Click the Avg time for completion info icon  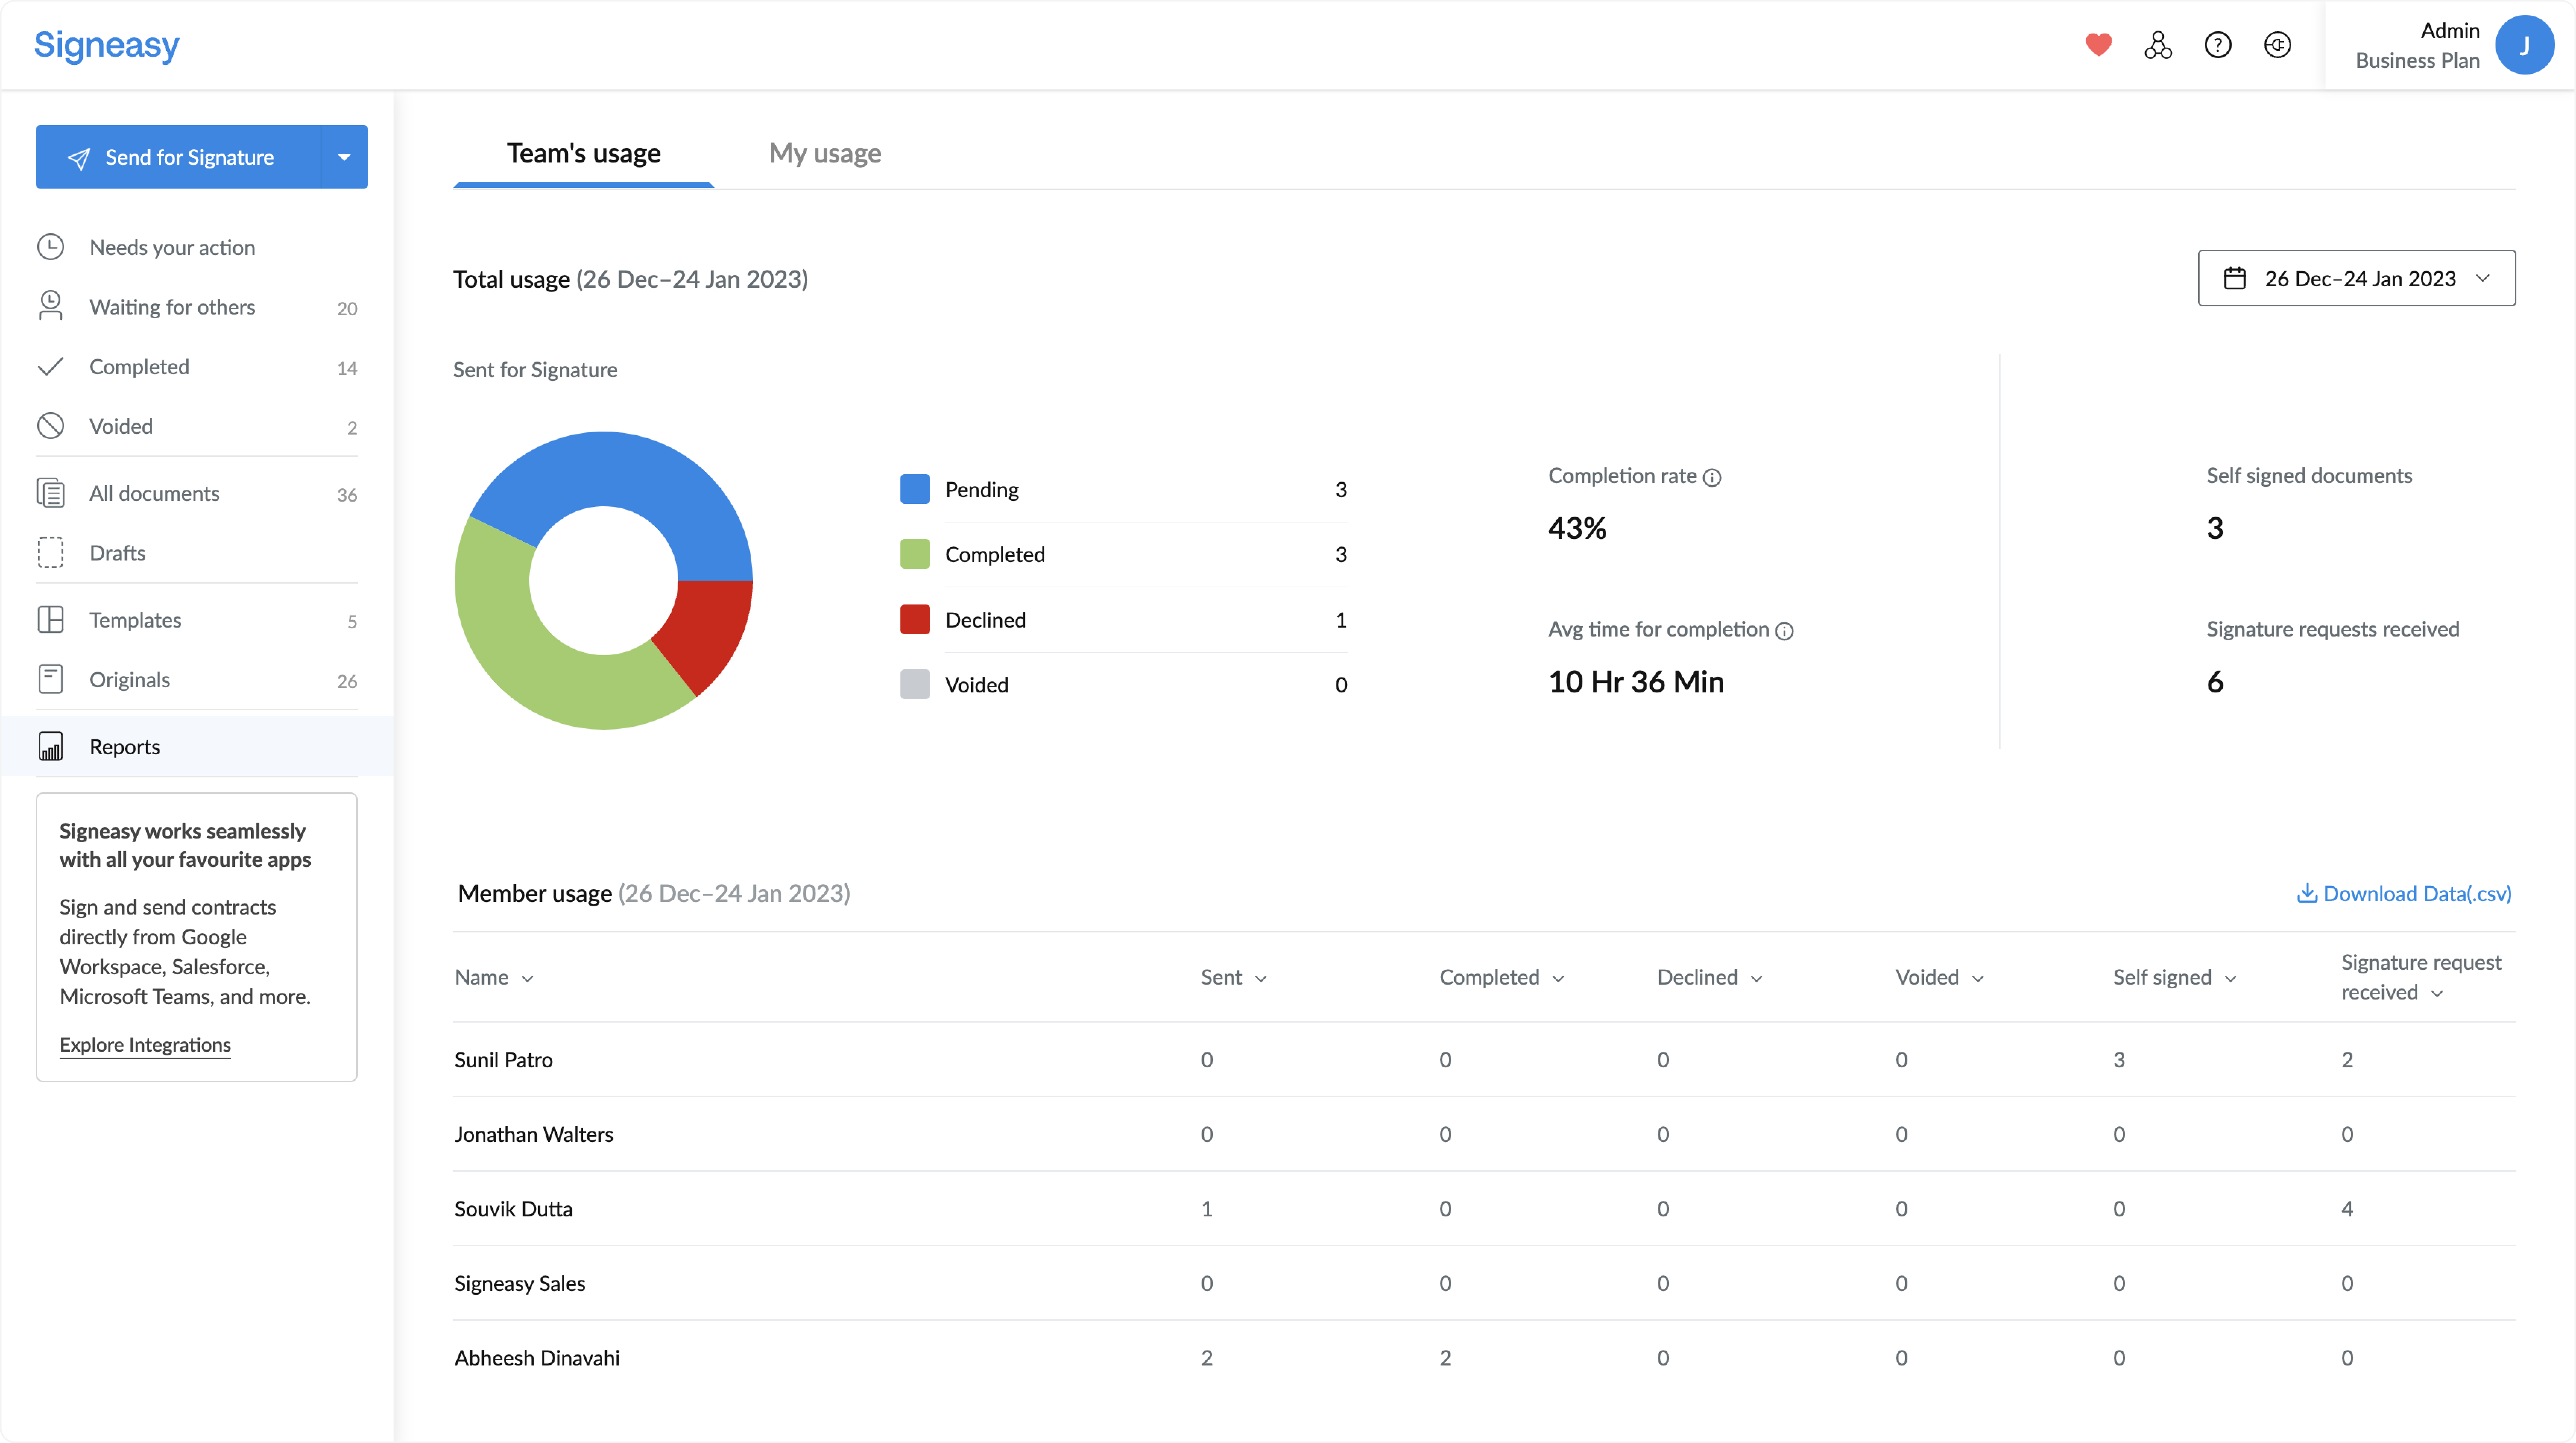click(1784, 631)
